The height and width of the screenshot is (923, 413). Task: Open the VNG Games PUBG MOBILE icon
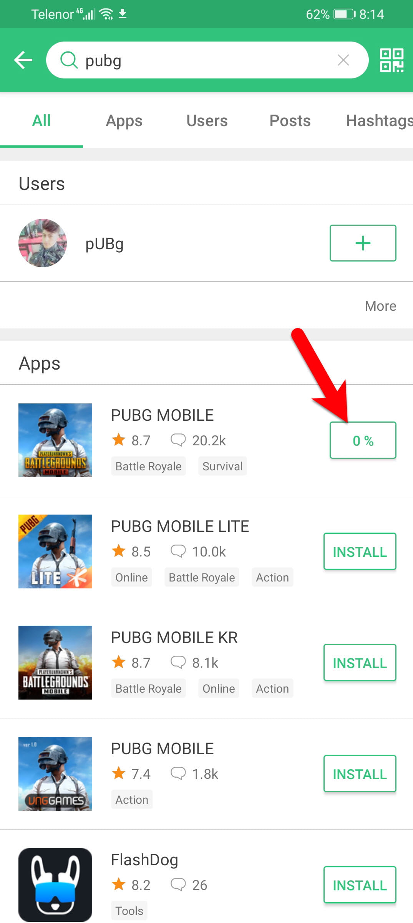(x=55, y=774)
